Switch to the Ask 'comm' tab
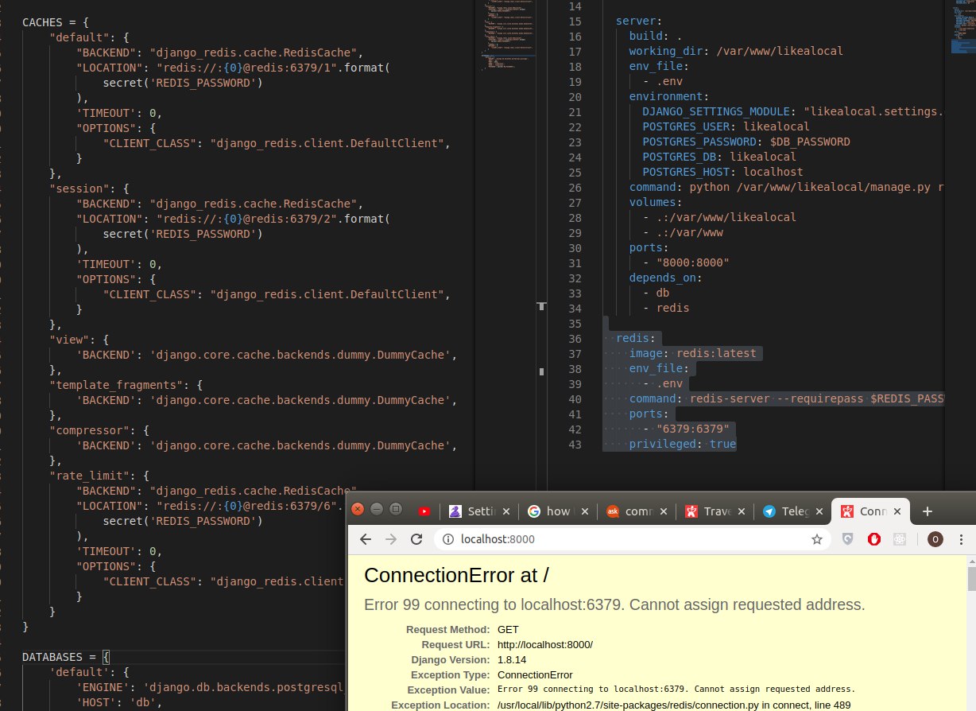The width and height of the screenshot is (976, 711). [x=629, y=511]
